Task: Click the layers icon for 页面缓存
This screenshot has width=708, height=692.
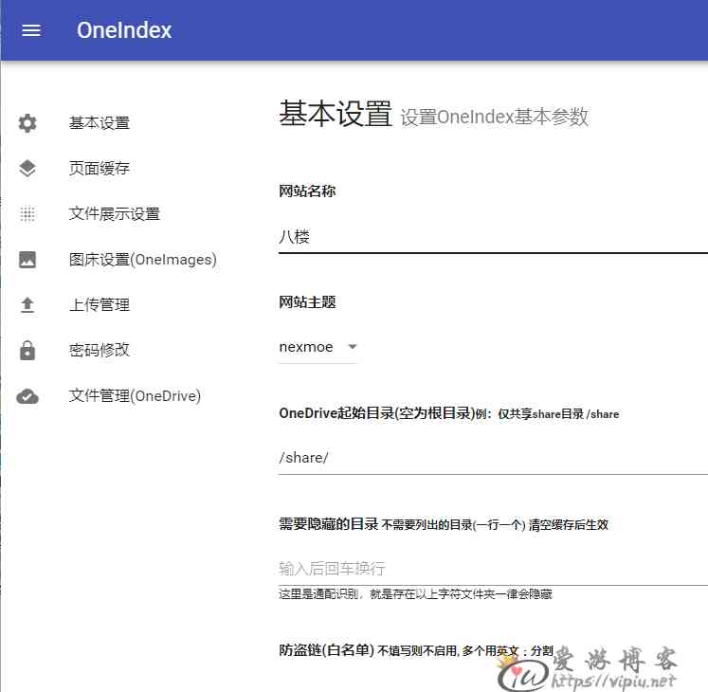Action: coord(27,169)
